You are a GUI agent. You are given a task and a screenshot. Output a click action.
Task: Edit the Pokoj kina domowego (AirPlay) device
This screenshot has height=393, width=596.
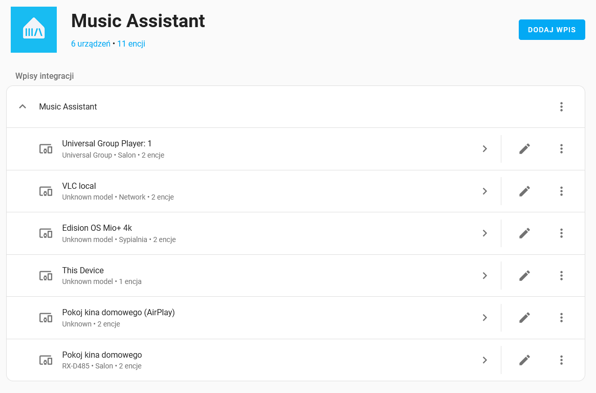(524, 318)
